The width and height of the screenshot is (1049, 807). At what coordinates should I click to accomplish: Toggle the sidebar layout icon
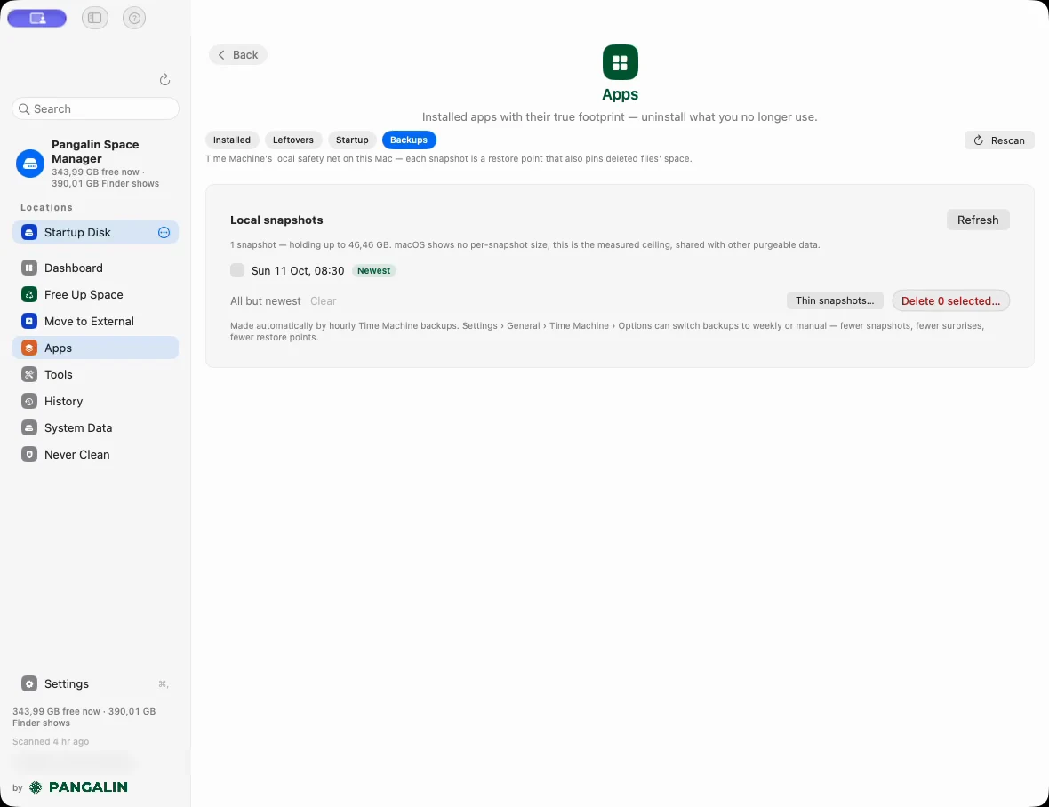(95, 18)
